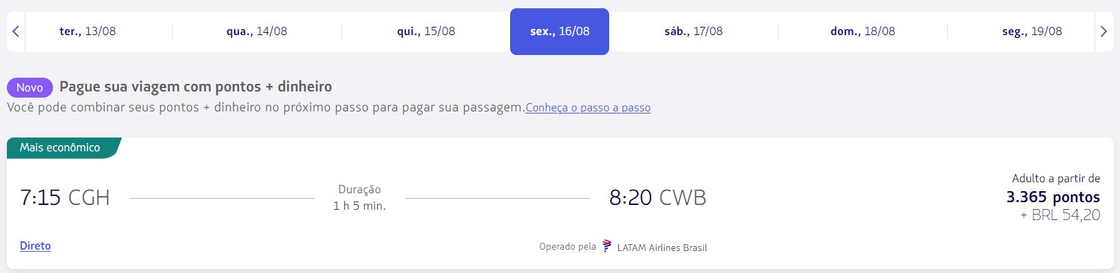The height and width of the screenshot is (273, 1120).
Task: Advance to later dates with right chevron
Action: click(x=1103, y=31)
